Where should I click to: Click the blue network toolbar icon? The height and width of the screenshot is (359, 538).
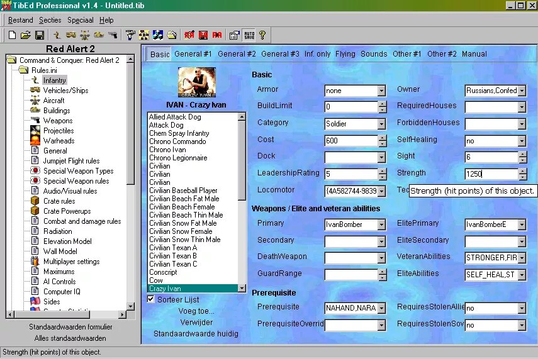[158, 35]
